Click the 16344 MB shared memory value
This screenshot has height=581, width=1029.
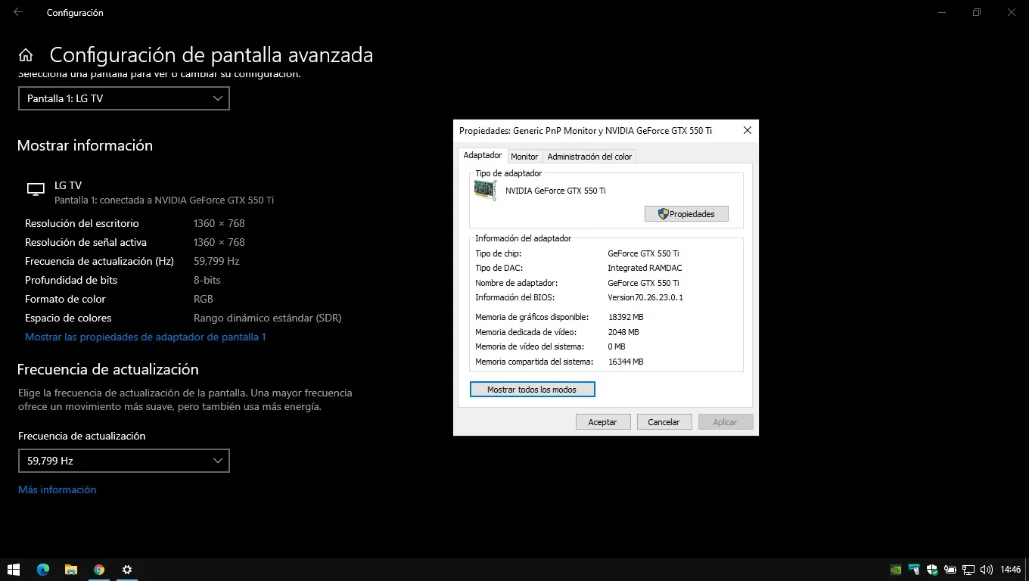point(626,362)
